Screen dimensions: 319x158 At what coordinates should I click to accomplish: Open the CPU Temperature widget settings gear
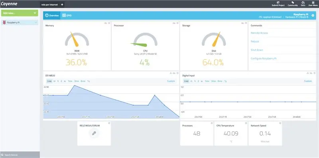pyautogui.click(x=246, y=123)
